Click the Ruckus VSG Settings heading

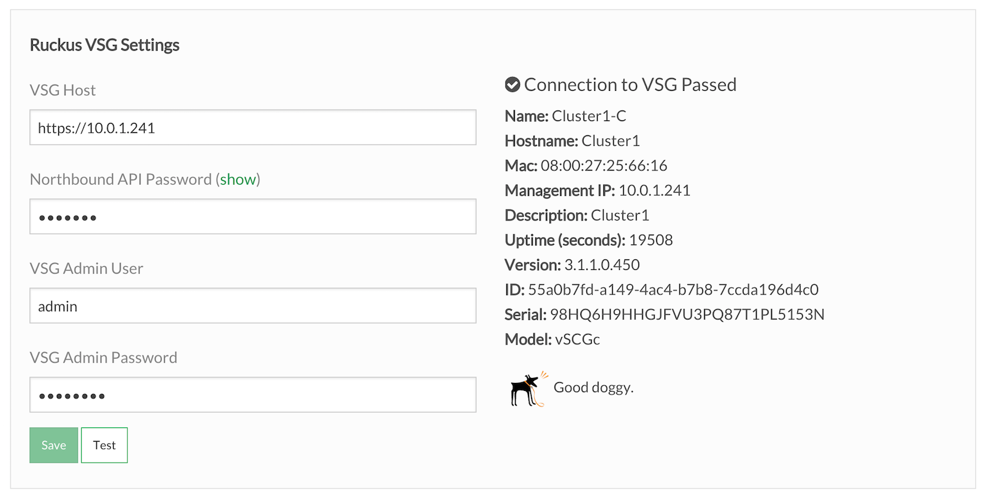point(104,45)
